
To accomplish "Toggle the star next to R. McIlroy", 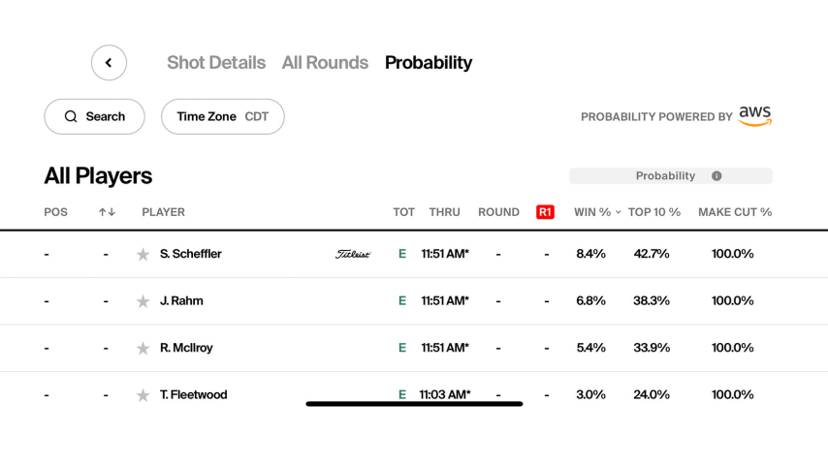I will click(x=143, y=349).
